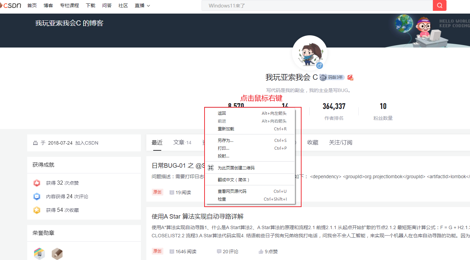
Task: Switch to the 关注/订阅 tab
Action: coord(341,143)
